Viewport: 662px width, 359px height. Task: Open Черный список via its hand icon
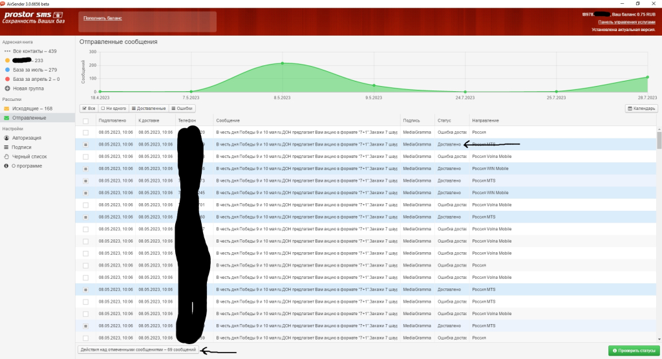pyautogui.click(x=6, y=157)
